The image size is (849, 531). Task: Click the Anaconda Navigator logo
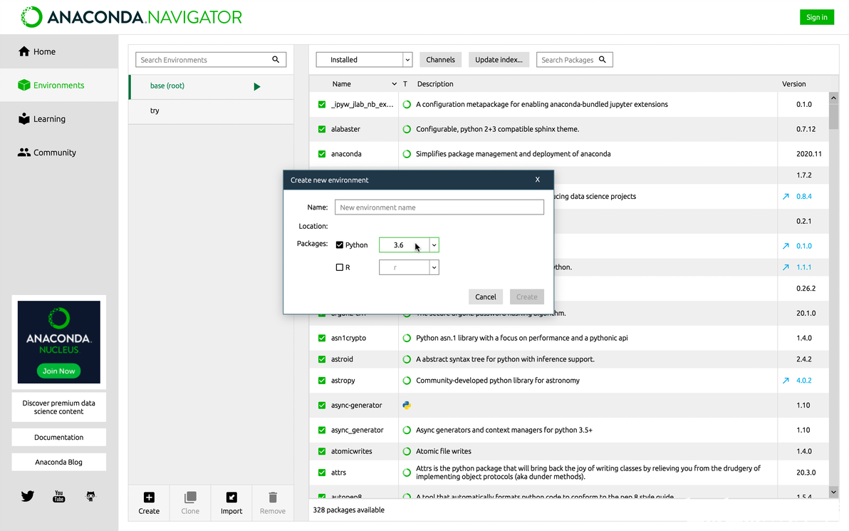coord(131,17)
